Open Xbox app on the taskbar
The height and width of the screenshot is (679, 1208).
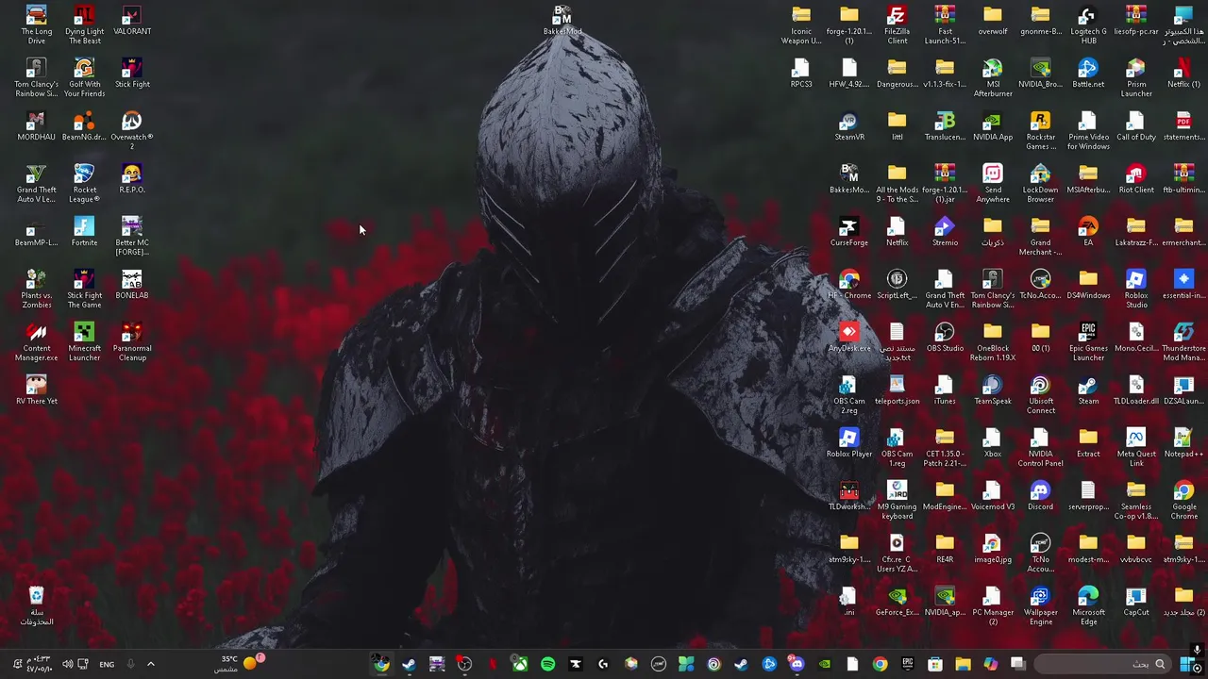[520, 664]
